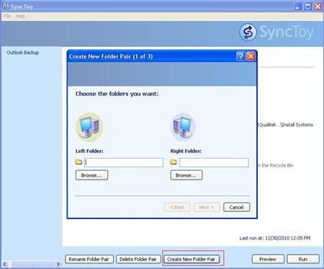This screenshot has width=324, height=269.
Task: Click the 'Last run at: 12/30/2010 12:05 PM' text
Action: (275, 238)
